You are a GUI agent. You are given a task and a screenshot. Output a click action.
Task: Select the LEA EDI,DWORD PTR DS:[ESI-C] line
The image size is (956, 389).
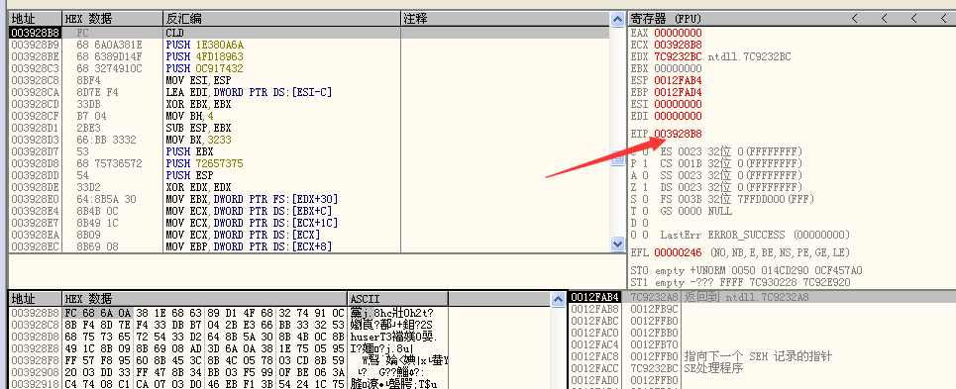coord(309,92)
